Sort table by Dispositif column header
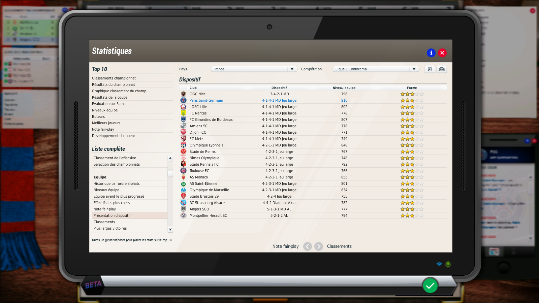Image resolution: width=539 pixels, height=303 pixels. click(279, 88)
